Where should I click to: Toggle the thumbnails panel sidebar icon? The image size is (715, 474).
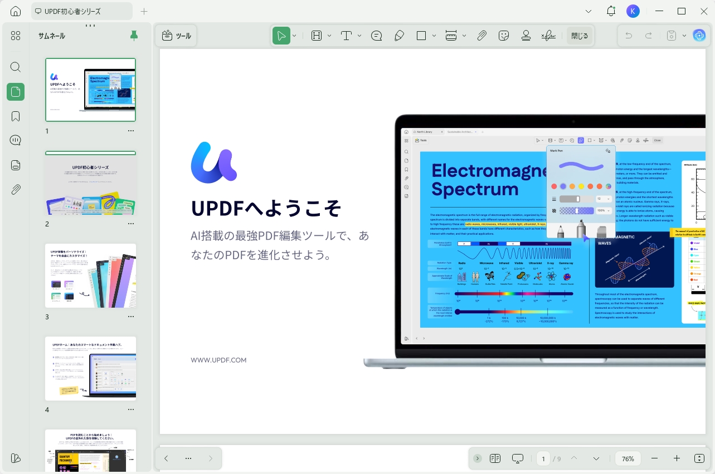[x=16, y=92]
